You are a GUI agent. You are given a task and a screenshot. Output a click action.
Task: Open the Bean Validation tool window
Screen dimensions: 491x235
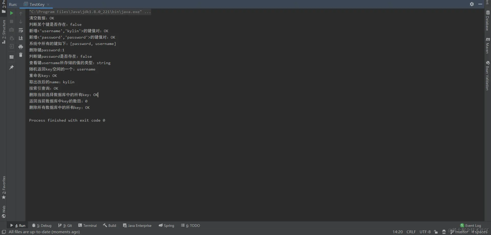pyautogui.click(x=488, y=75)
